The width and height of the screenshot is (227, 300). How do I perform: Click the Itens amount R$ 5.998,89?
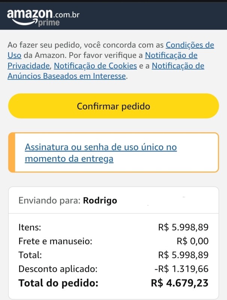[183, 227]
